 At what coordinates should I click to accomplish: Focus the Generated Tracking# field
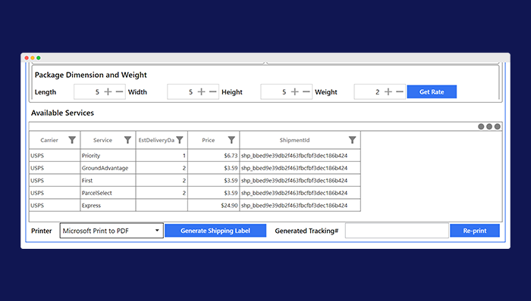(397, 231)
